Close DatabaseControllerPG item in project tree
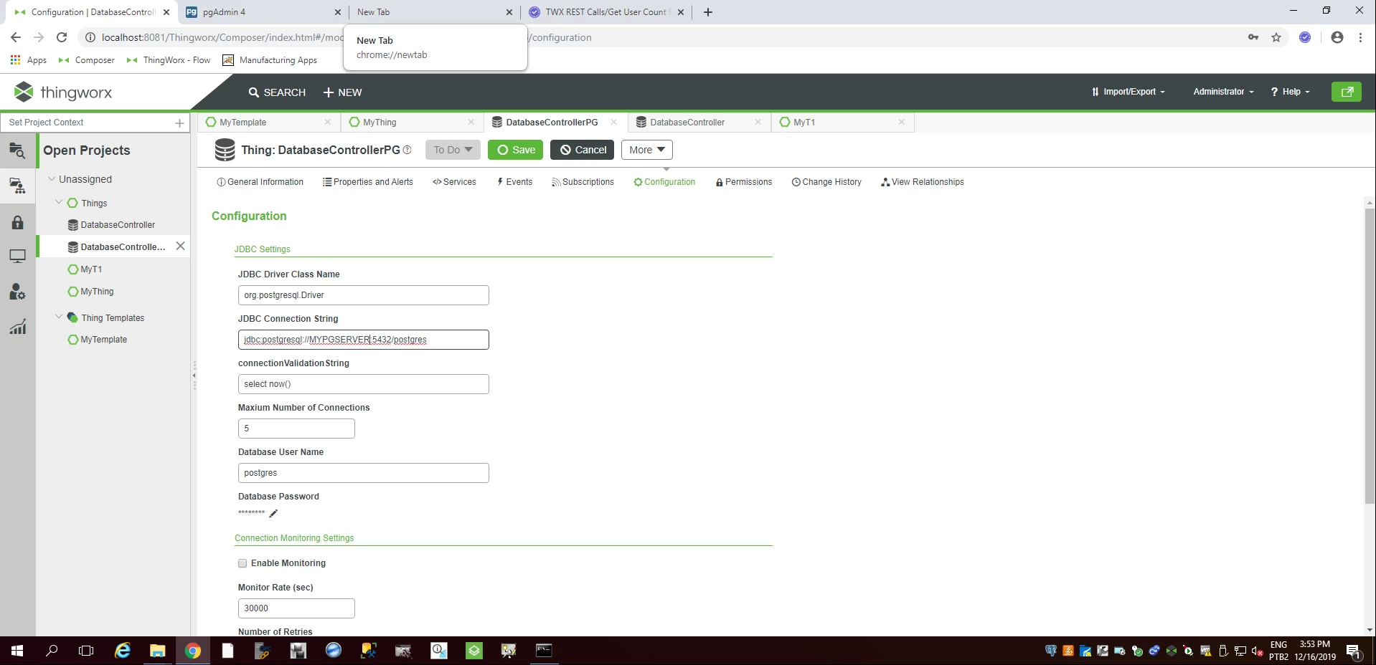 click(180, 246)
